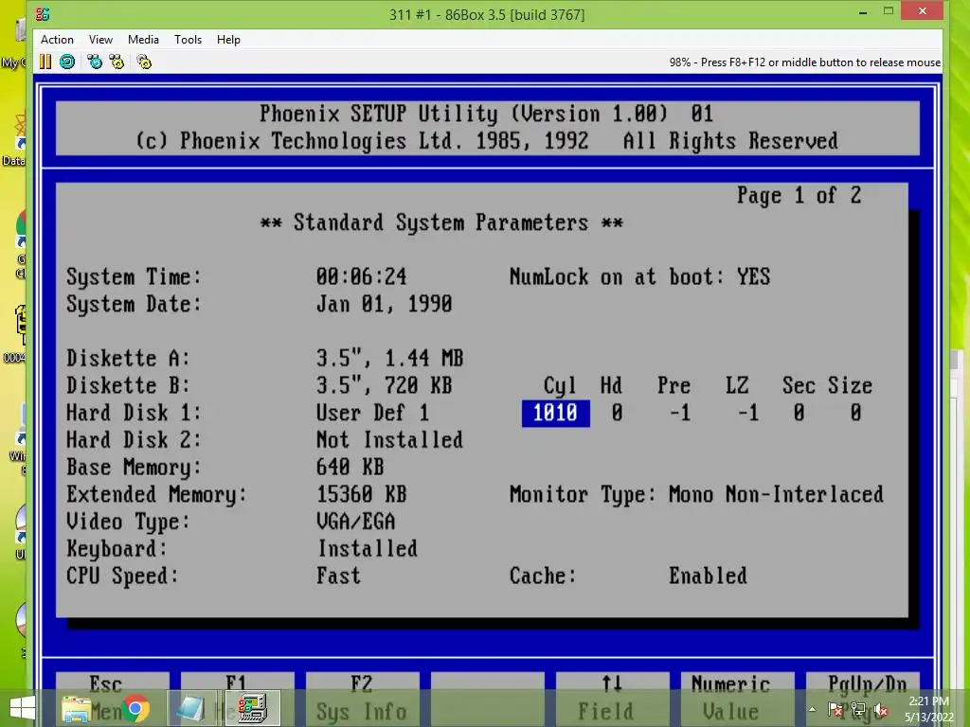Click the network tray icon
This screenshot has height=727, width=970.
coord(858,709)
